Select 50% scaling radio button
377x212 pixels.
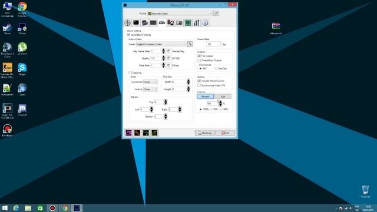click(x=221, y=110)
